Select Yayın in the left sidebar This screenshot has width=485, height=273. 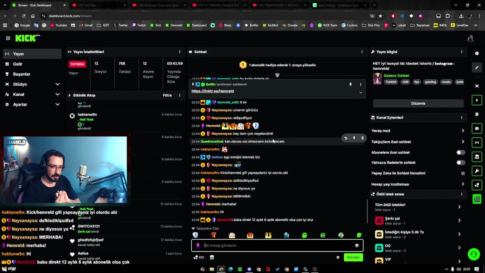pyautogui.click(x=32, y=54)
